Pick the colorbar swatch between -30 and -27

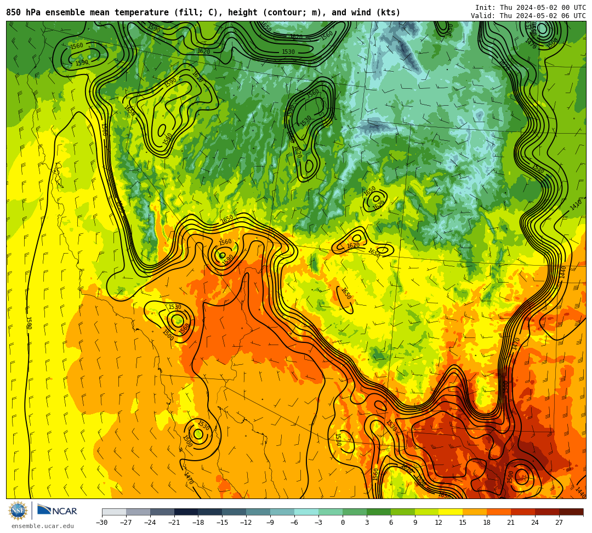pos(114,512)
